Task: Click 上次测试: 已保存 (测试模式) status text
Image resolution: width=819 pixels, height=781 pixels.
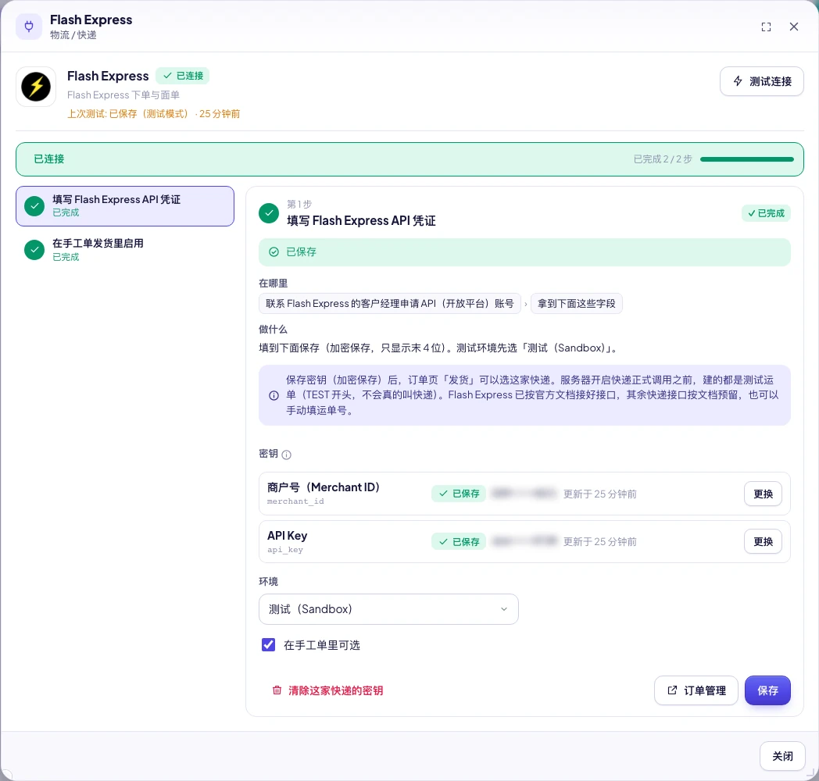Action: 153,114
